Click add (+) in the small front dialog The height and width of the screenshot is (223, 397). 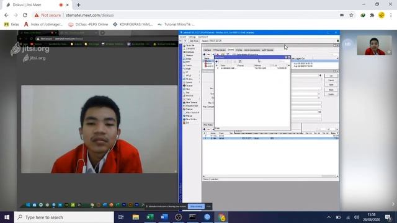click(216, 61)
